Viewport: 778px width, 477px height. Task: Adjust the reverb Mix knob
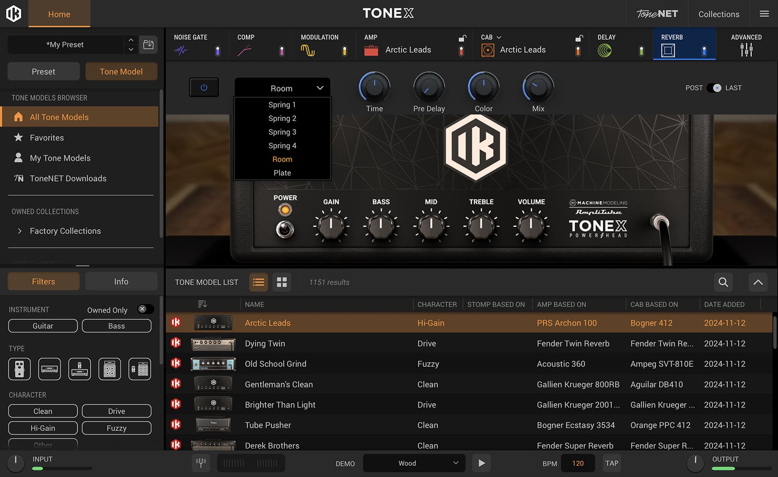pos(538,87)
